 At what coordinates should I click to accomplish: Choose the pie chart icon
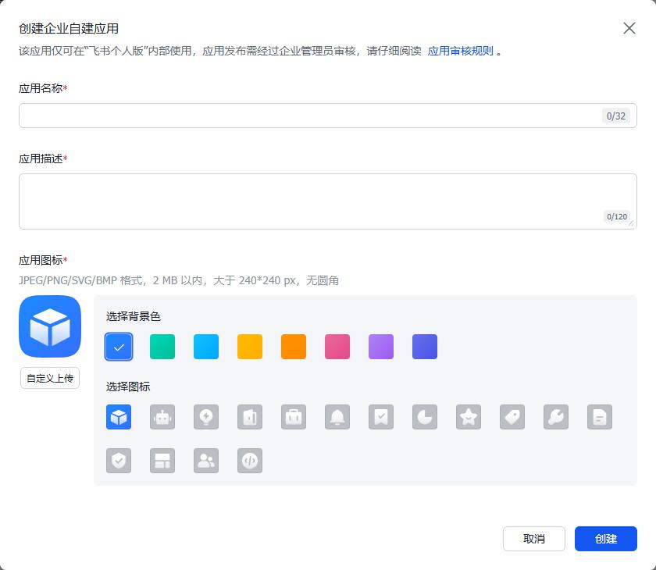point(425,417)
